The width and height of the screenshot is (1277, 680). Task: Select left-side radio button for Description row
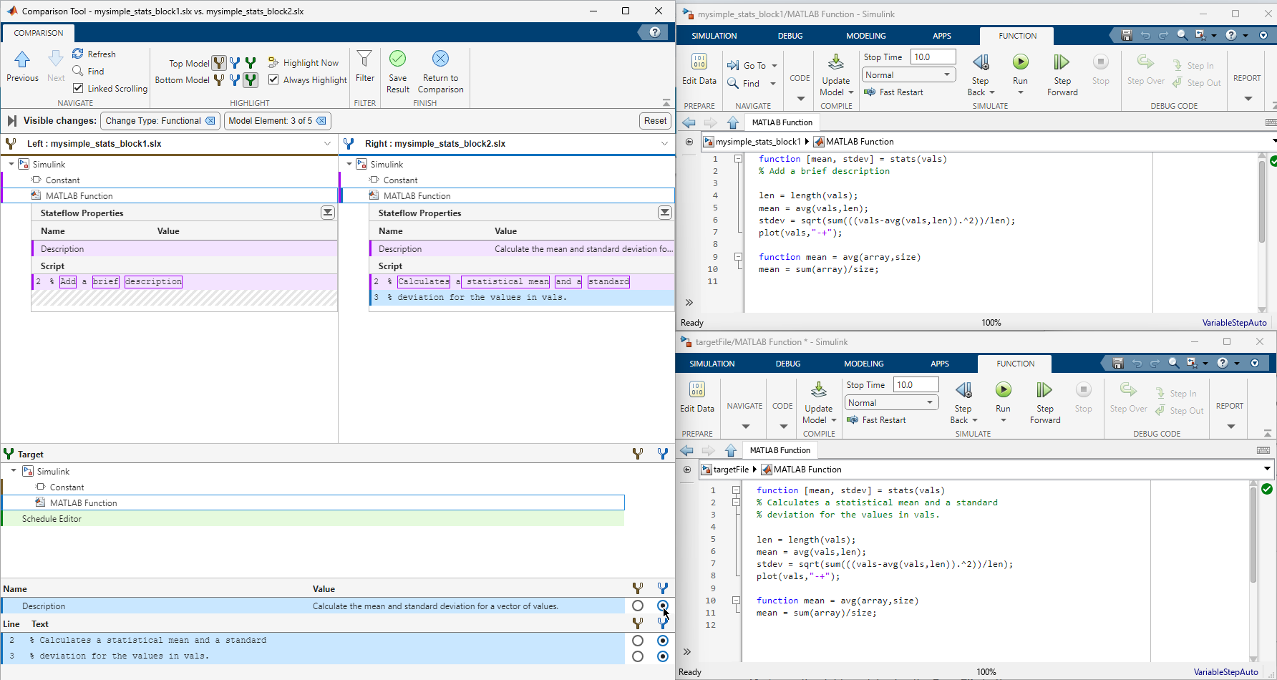[x=638, y=606]
